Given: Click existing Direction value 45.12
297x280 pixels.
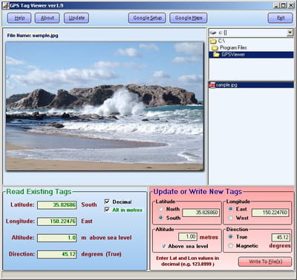Looking at the screenshot, I should click(x=57, y=254).
